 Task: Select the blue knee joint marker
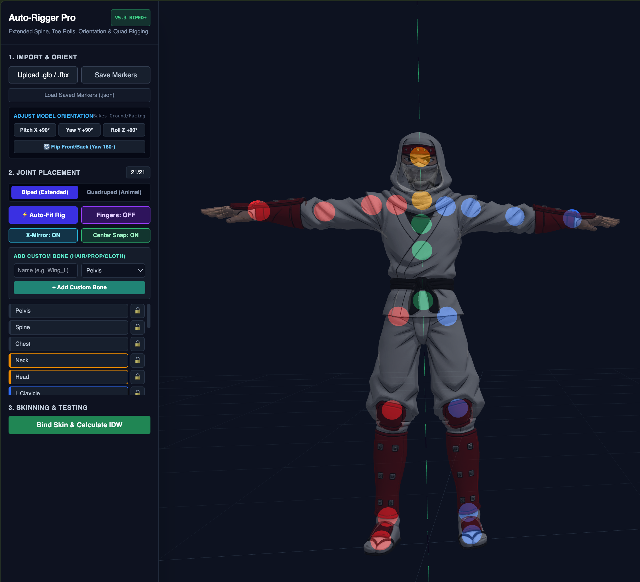pyautogui.click(x=458, y=408)
